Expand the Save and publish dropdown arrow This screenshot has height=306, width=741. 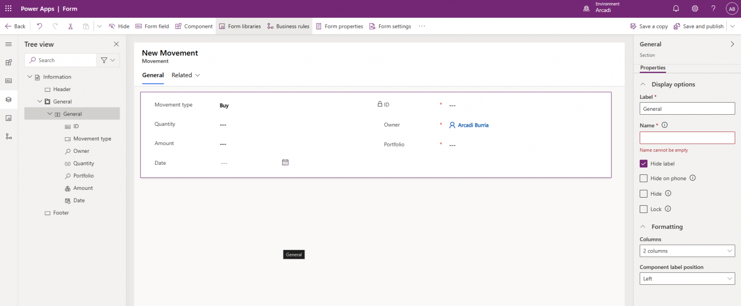point(733,26)
